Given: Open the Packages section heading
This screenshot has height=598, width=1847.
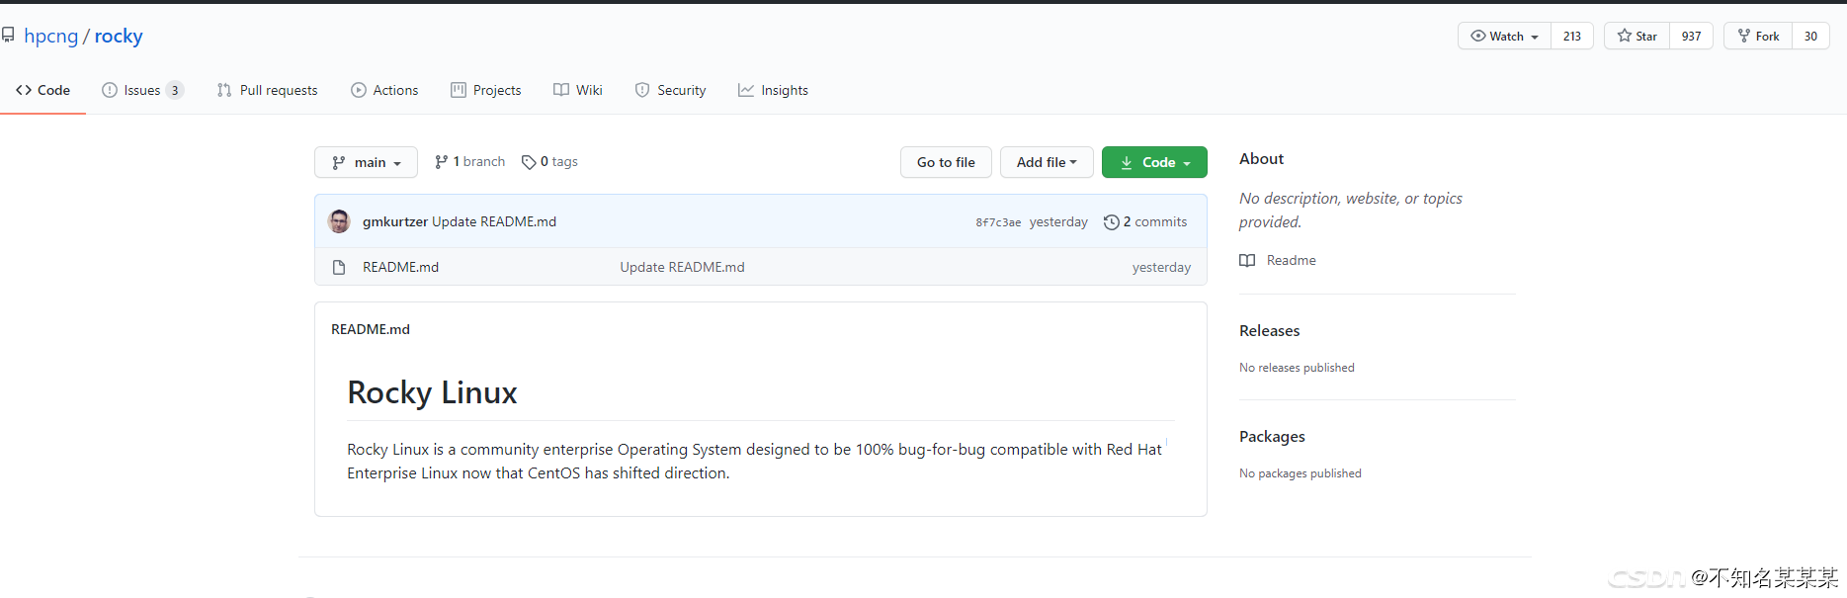Looking at the screenshot, I should click(1272, 436).
